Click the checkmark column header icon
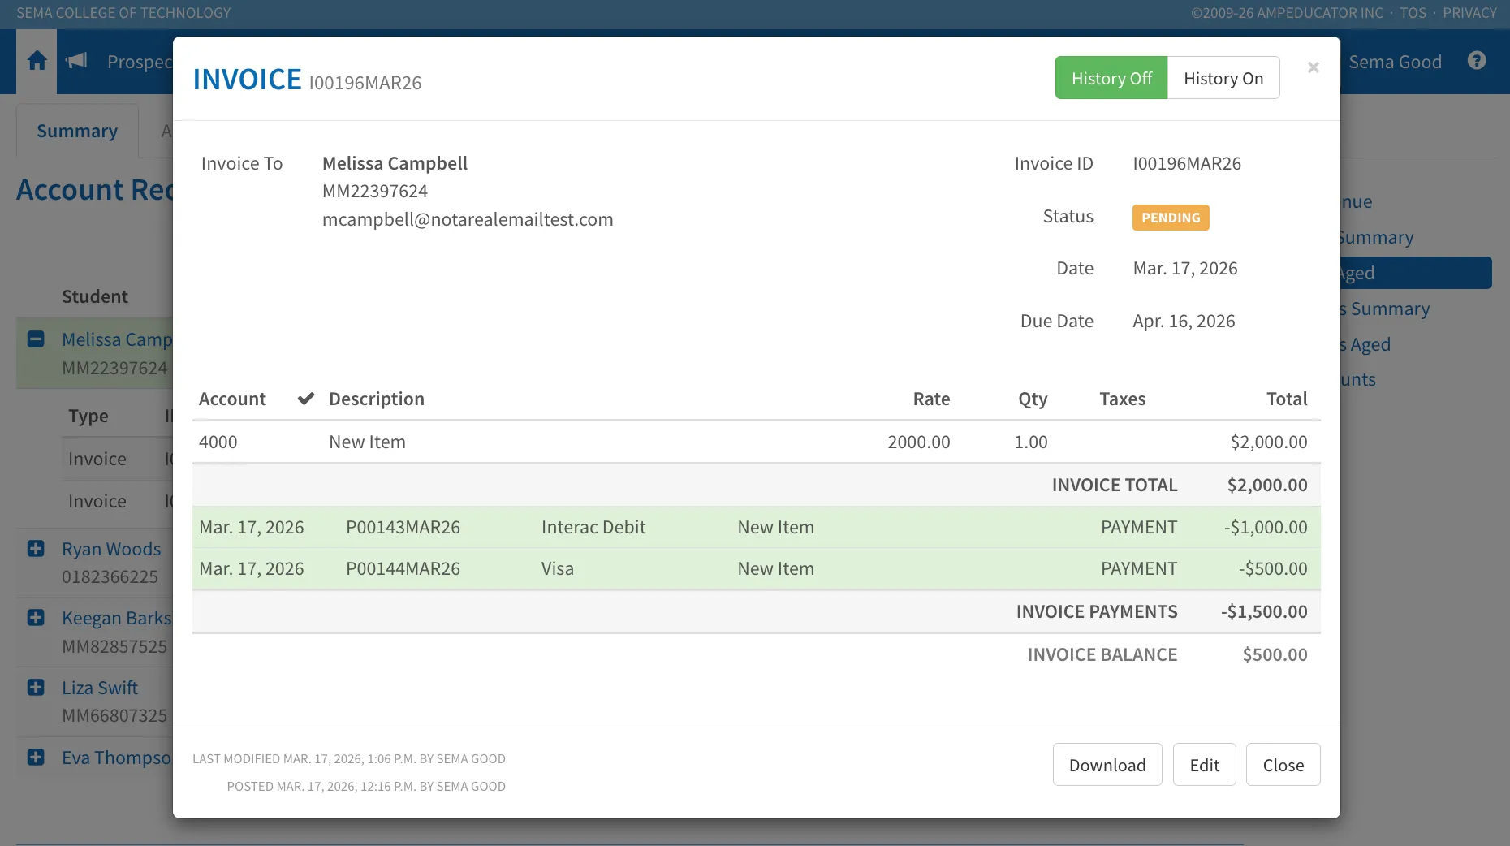 pyautogui.click(x=305, y=399)
